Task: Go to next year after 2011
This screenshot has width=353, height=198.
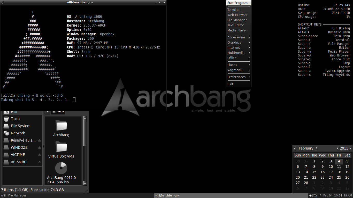Action: [350, 148]
